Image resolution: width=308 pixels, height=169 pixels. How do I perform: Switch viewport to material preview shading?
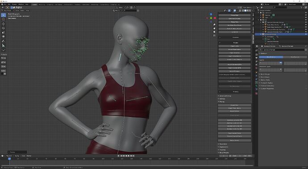(x=248, y=11)
